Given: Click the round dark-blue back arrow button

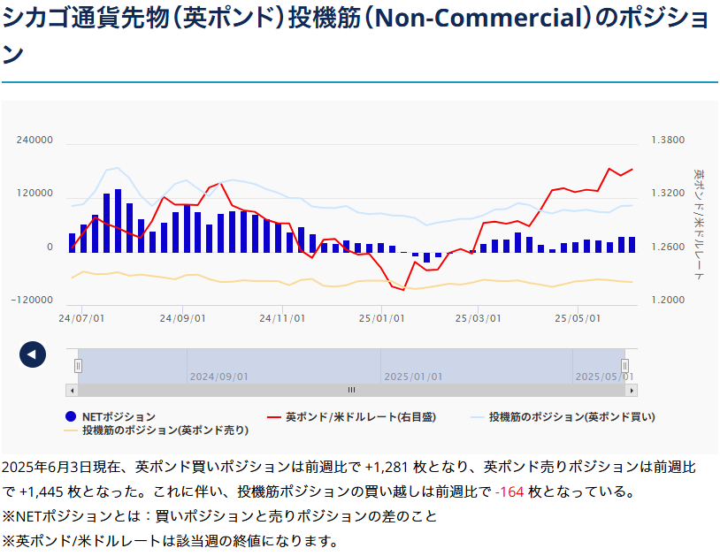Looking at the screenshot, I should (x=33, y=354).
